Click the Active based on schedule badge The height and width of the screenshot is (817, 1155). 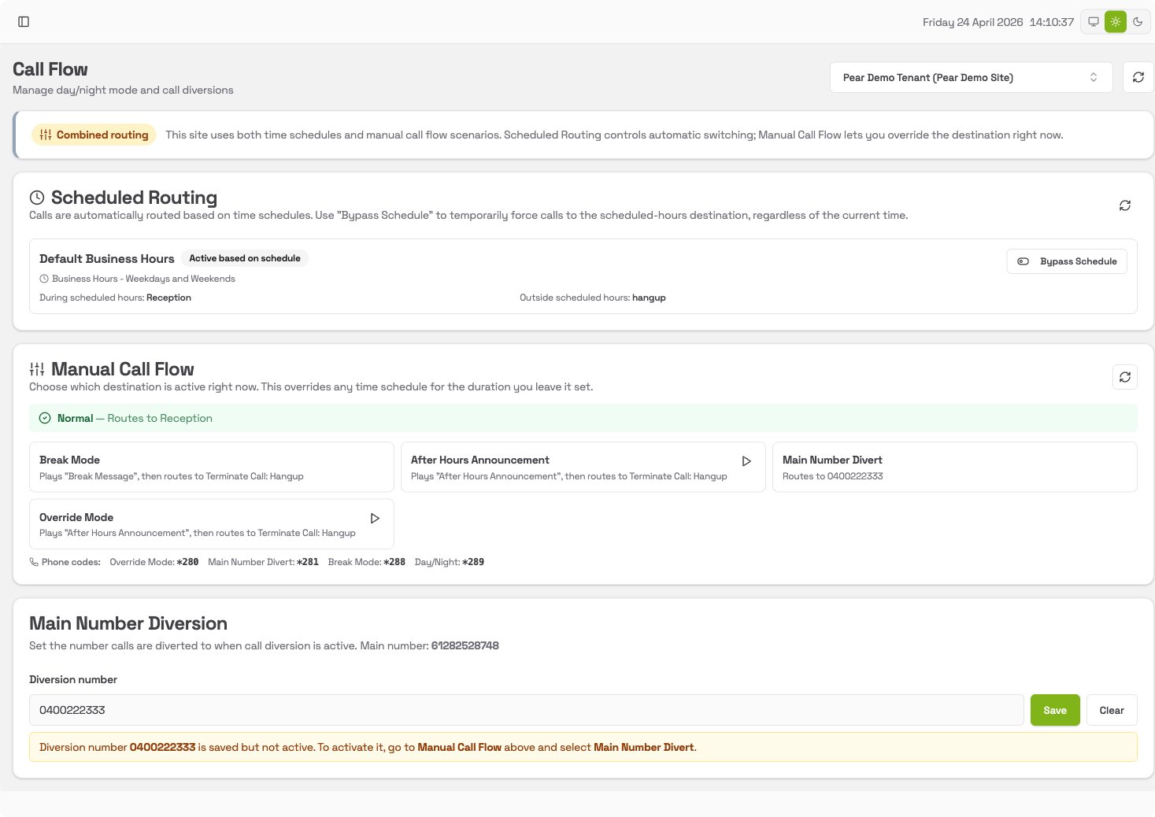245,258
